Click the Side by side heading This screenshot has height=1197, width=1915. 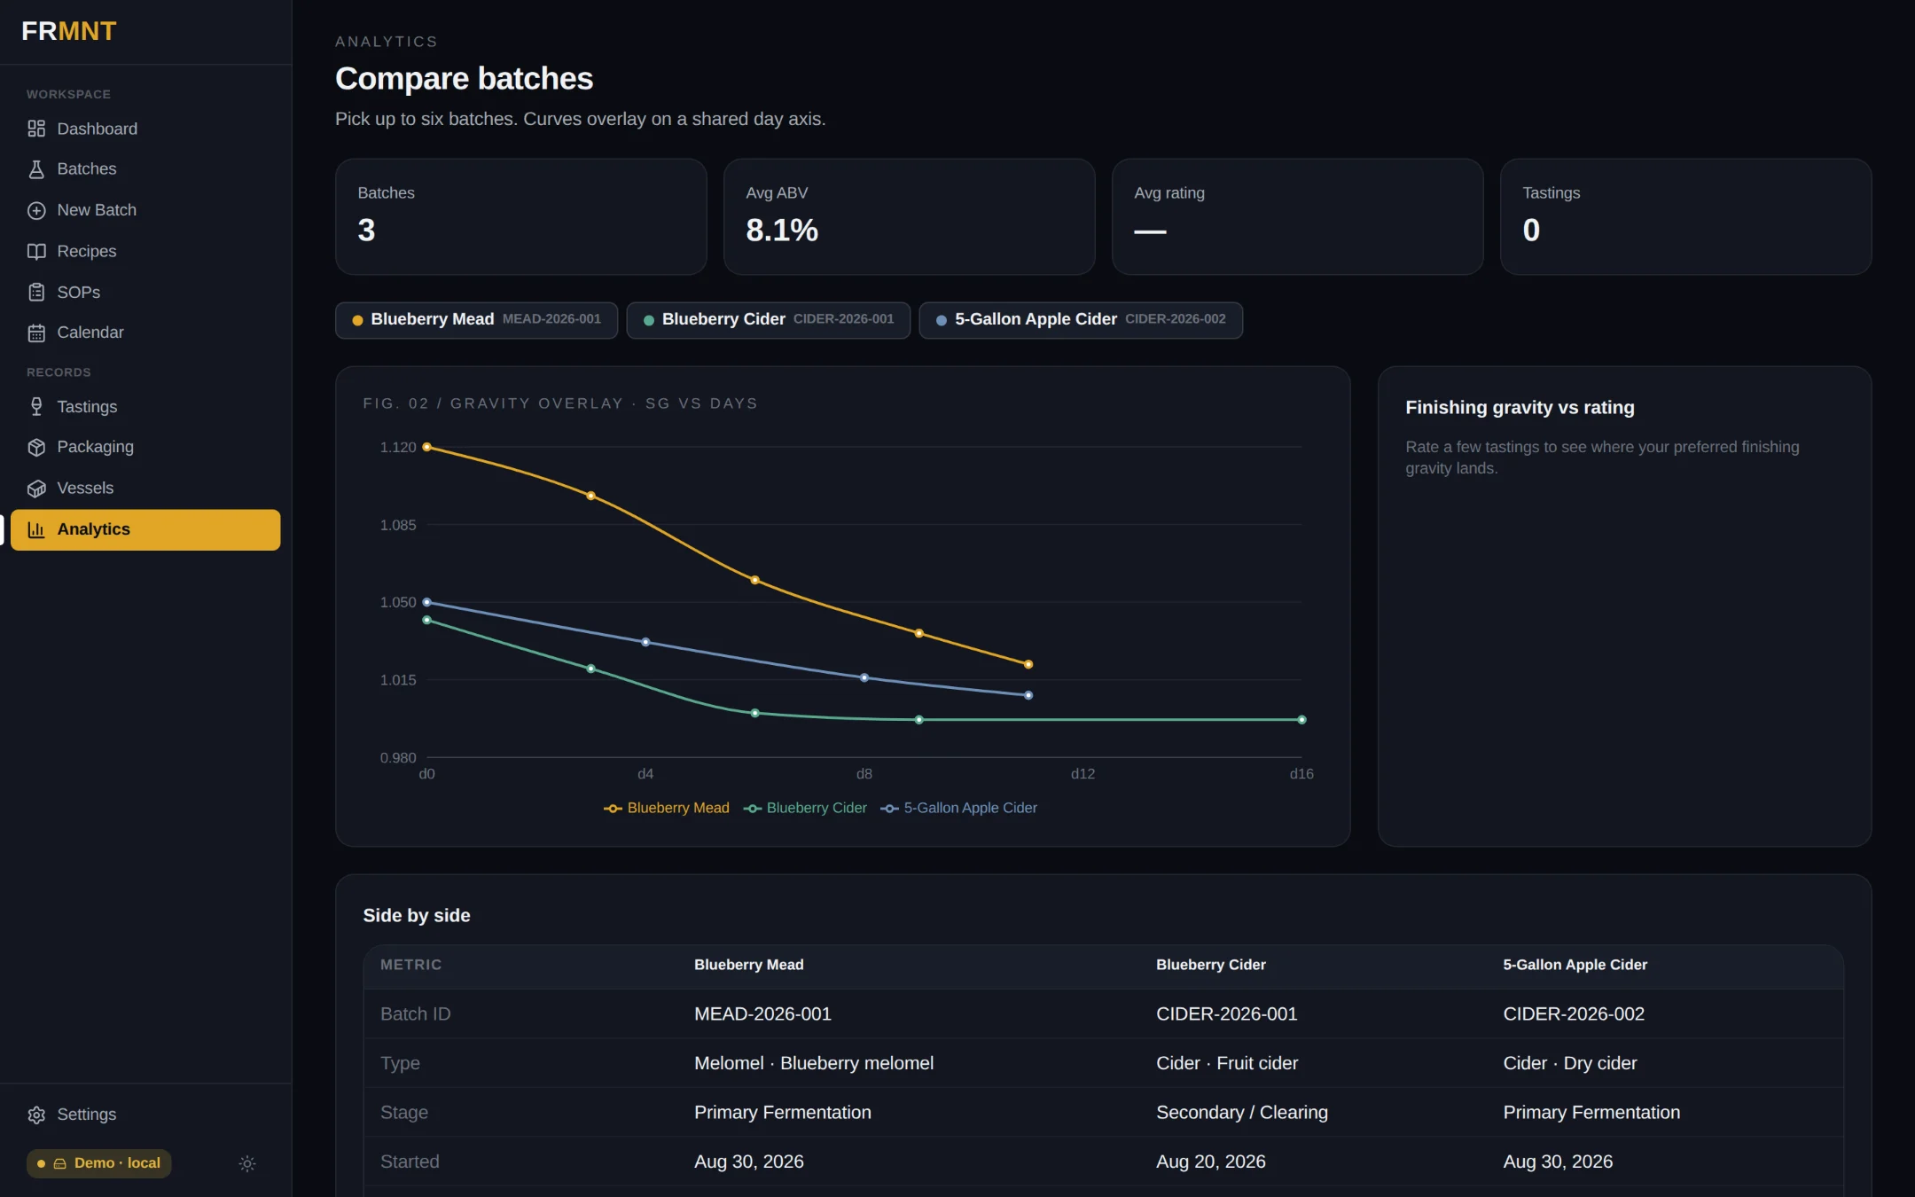(417, 916)
